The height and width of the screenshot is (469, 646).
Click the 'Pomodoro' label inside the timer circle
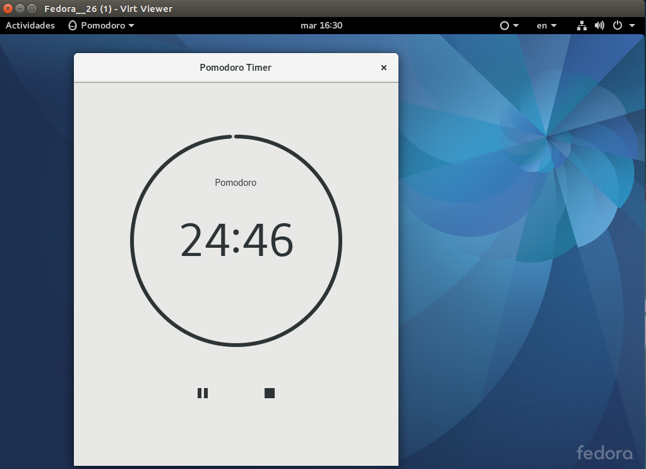pyautogui.click(x=236, y=183)
